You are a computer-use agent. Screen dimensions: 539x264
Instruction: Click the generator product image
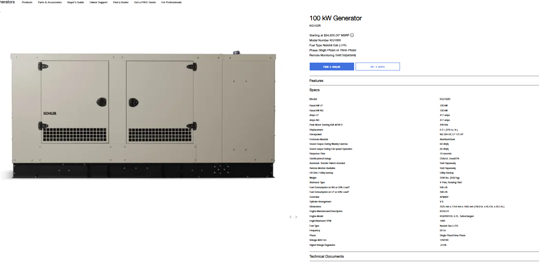pos(143,116)
